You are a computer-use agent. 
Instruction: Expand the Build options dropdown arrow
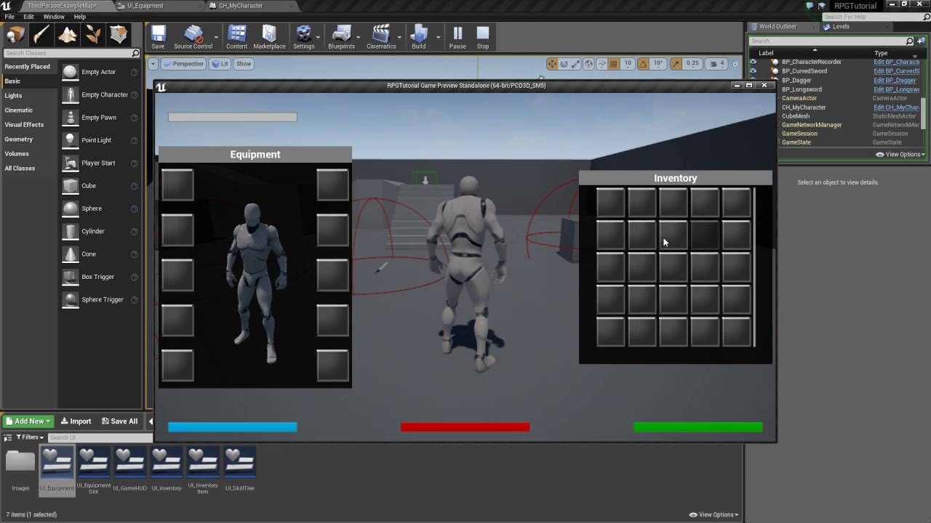click(x=438, y=36)
